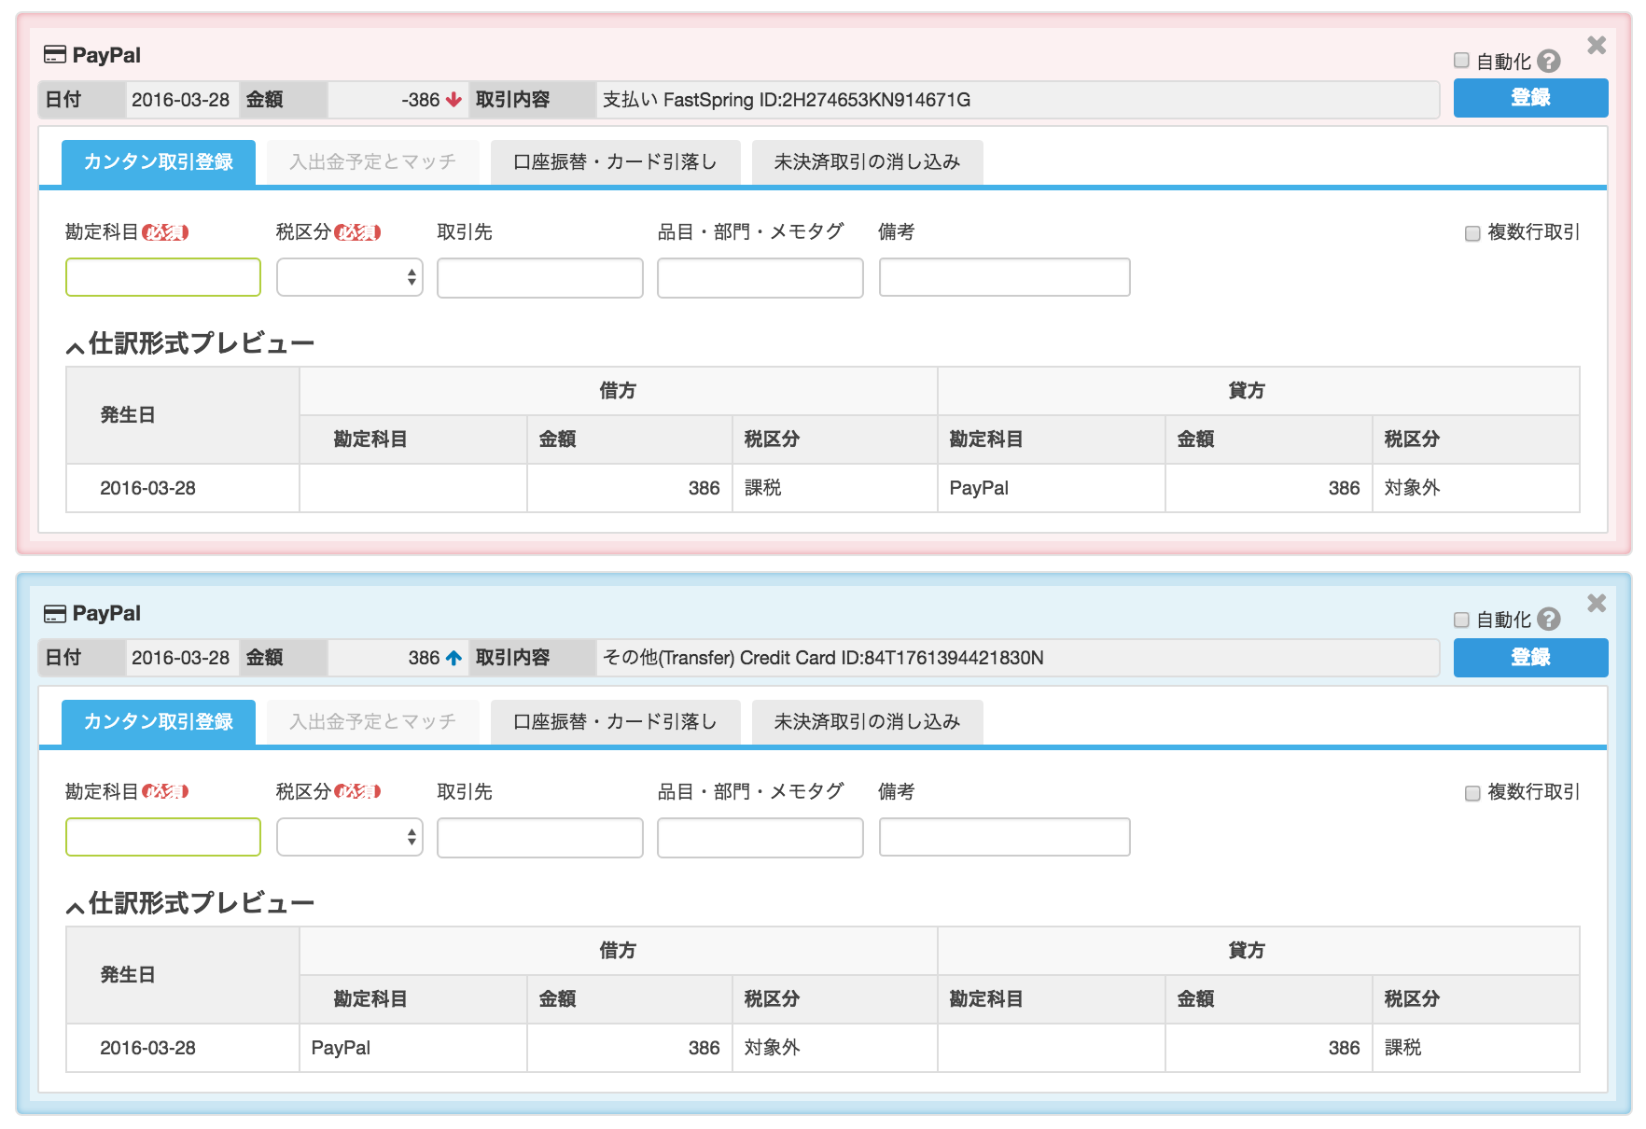This screenshot has width=1646, height=1129.
Task: Switch to 口座振替・カード引落し tab in Transfer Credit Card panel
Action: click(x=616, y=722)
